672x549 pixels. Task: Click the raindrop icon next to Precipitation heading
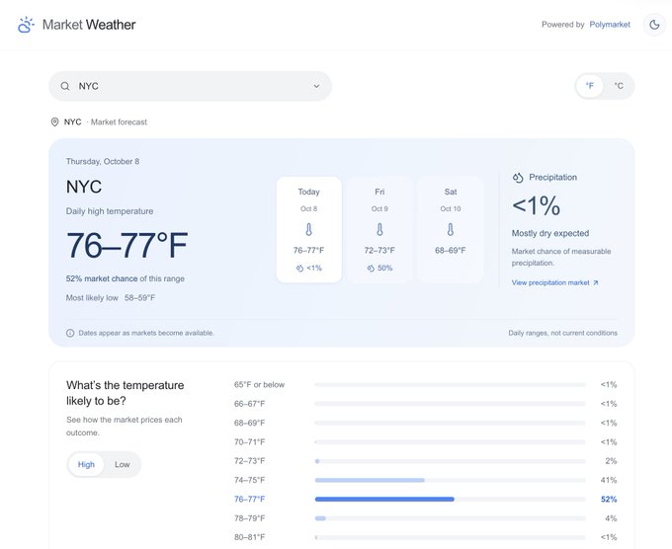[x=518, y=178]
